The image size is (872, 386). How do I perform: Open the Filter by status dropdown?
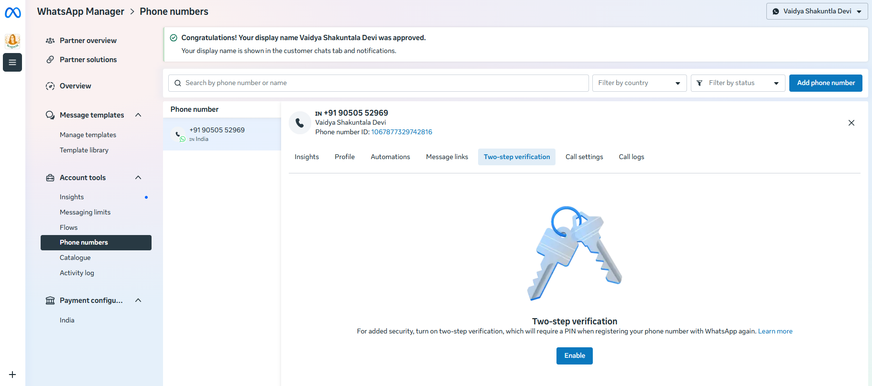tap(738, 83)
